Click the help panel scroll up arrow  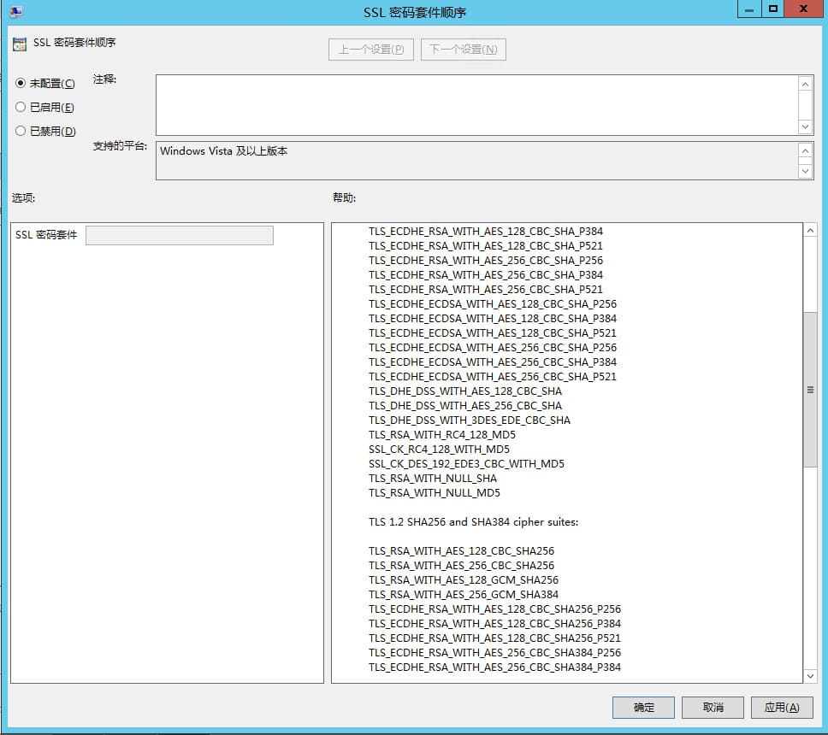click(x=811, y=231)
